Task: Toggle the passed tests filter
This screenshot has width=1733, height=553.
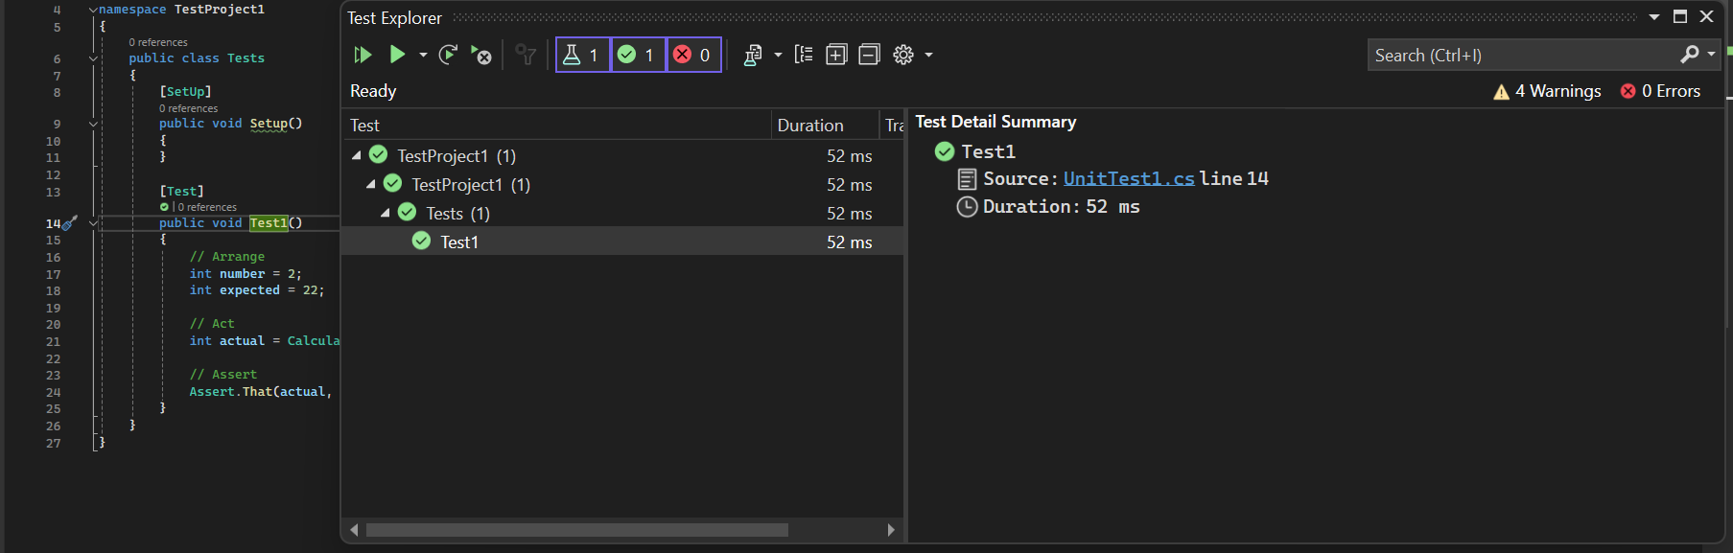Action: click(637, 55)
